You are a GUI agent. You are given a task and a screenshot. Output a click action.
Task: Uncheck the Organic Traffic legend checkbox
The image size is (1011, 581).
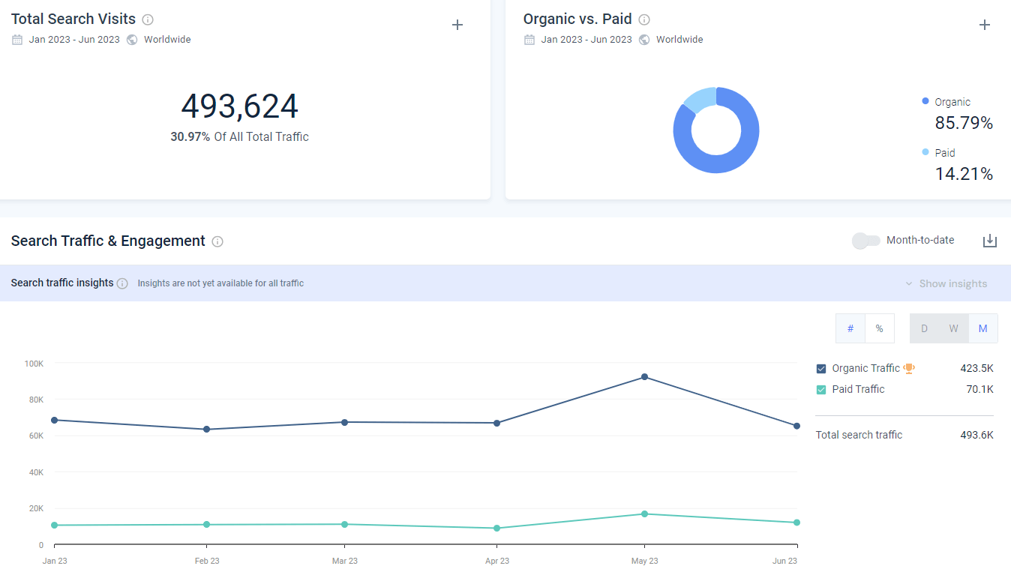click(x=821, y=369)
